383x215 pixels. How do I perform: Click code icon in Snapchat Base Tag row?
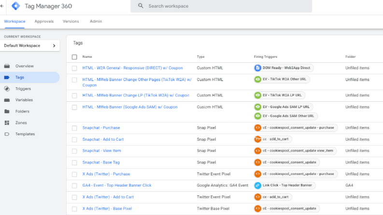click(258, 162)
